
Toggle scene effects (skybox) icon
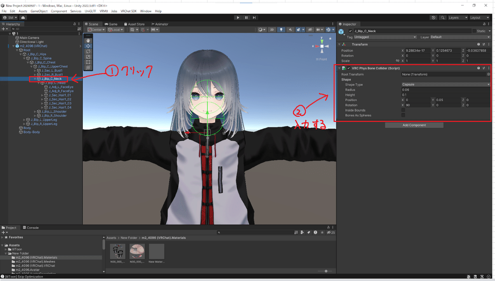point(299,30)
